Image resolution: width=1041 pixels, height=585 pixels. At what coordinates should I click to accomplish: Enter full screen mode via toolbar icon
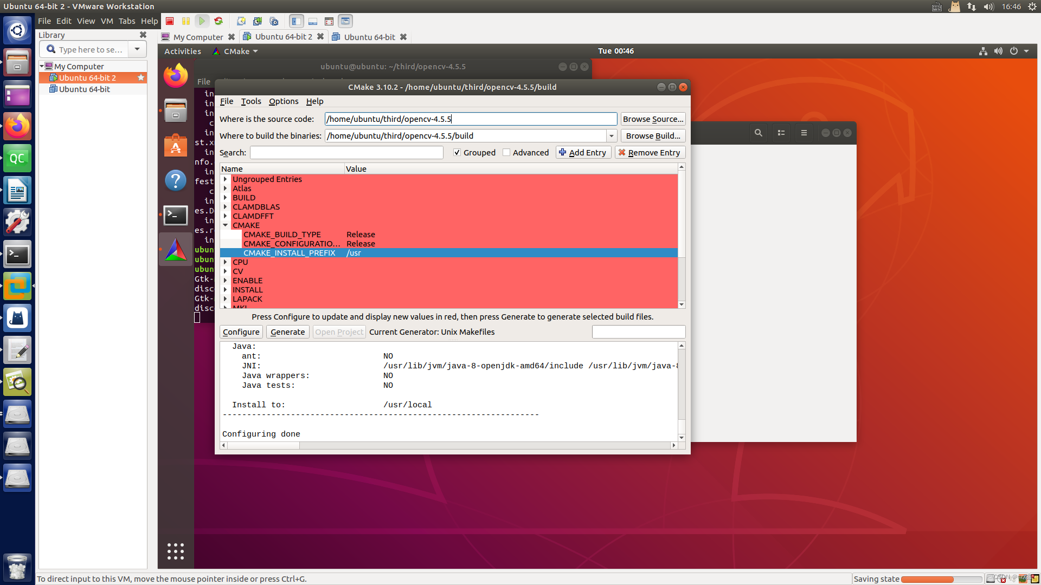point(329,21)
